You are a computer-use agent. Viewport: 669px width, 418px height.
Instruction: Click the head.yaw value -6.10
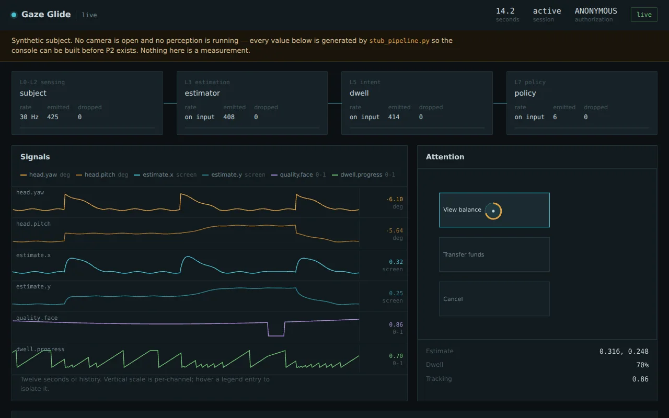pyautogui.click(x=394, y=199)
